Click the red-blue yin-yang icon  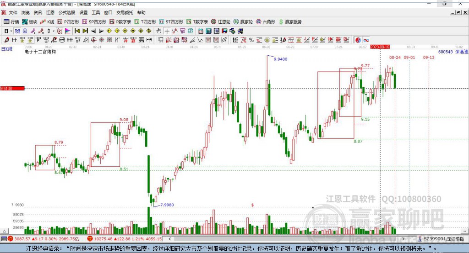358,40
